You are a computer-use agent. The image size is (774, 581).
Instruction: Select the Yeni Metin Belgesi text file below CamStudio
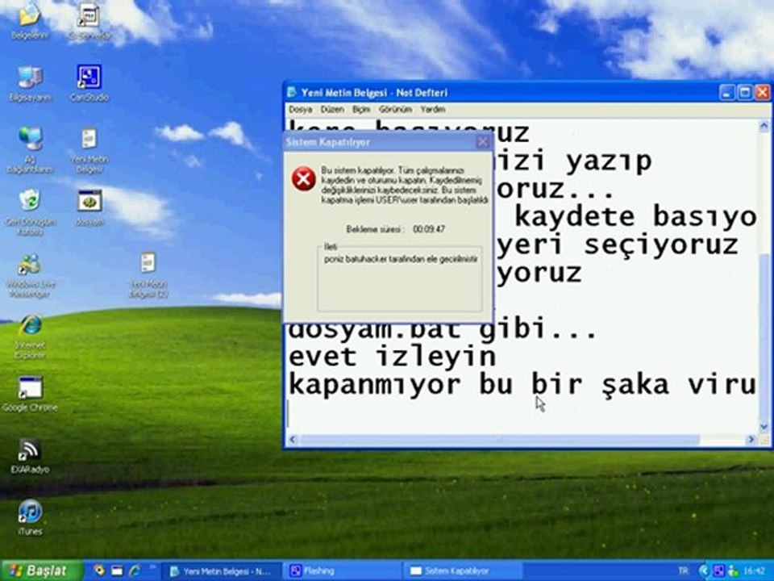[89, 150]
